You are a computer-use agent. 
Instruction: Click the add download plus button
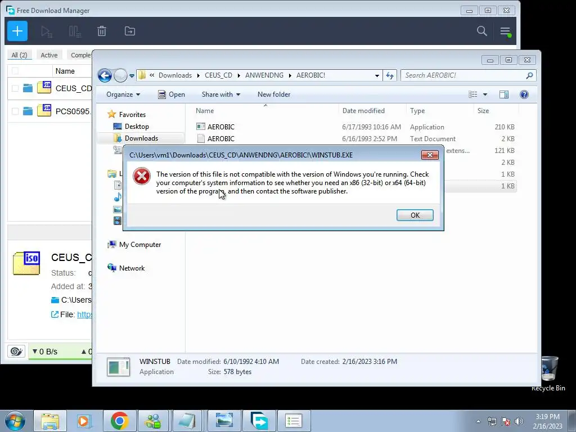click(17, 31)
